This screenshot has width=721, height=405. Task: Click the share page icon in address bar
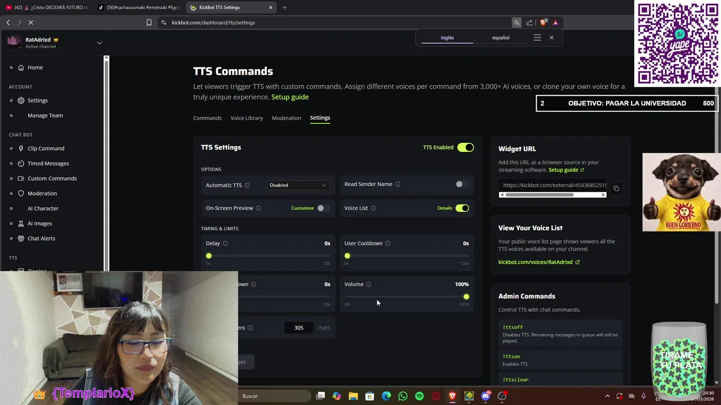tap(529, 22)
